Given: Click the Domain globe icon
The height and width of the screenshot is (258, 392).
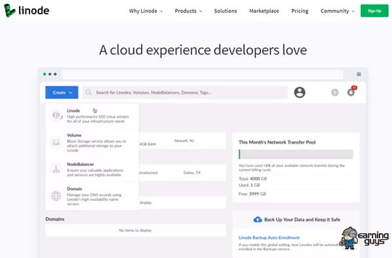Looking at the screenshot, I should [56, 196].
